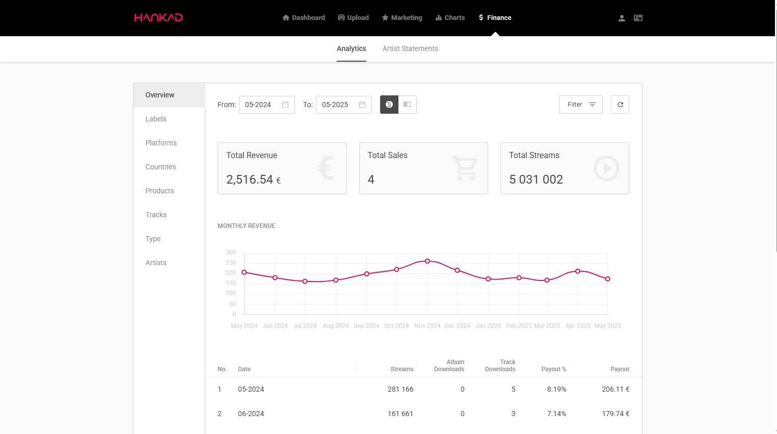The image size is (777, 434).
Task: Sort by the Payout % column header
Action: 554,369
